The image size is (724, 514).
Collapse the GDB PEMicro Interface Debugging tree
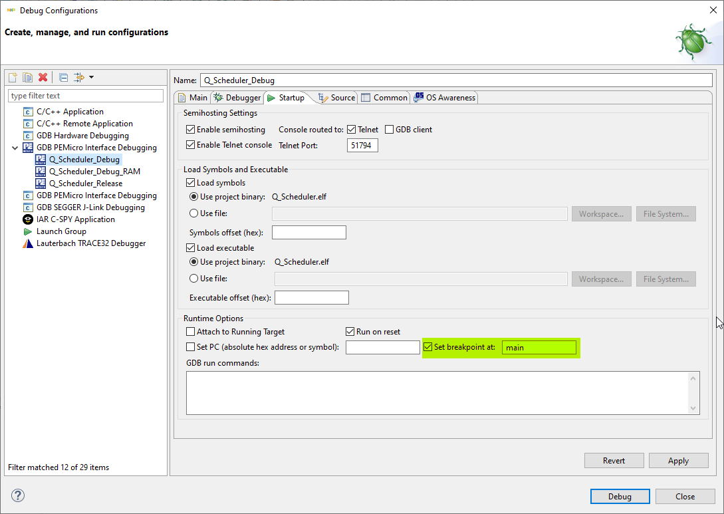pyautogui.click(x=15, y=147)
